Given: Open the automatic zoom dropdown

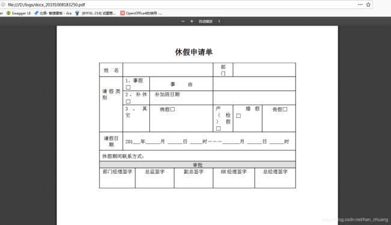Looking at the screenshot, I should 209,22.
